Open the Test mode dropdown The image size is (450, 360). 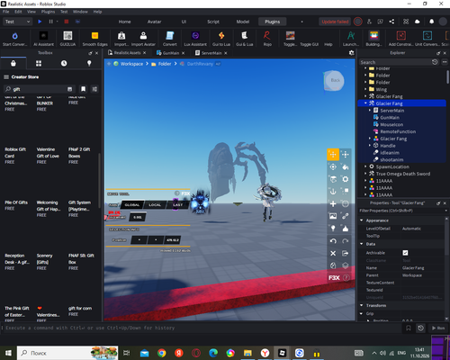tap(17, 22)
